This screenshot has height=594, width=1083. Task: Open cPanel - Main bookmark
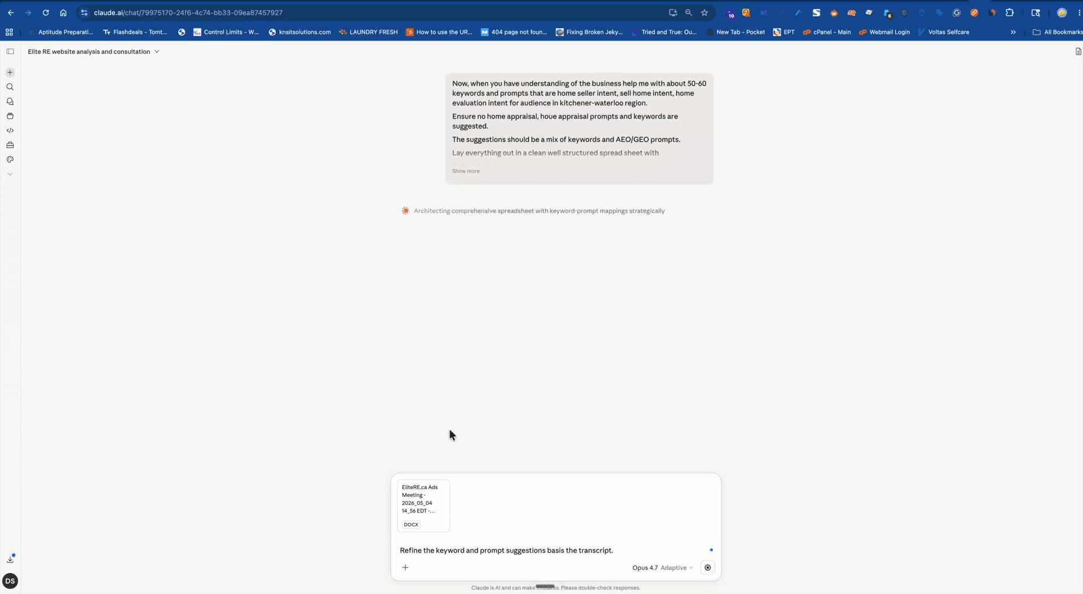click(826, 32)
